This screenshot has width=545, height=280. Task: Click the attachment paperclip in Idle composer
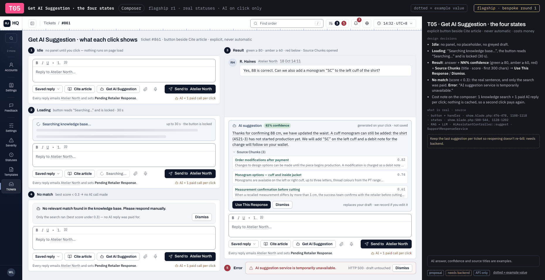145,89
